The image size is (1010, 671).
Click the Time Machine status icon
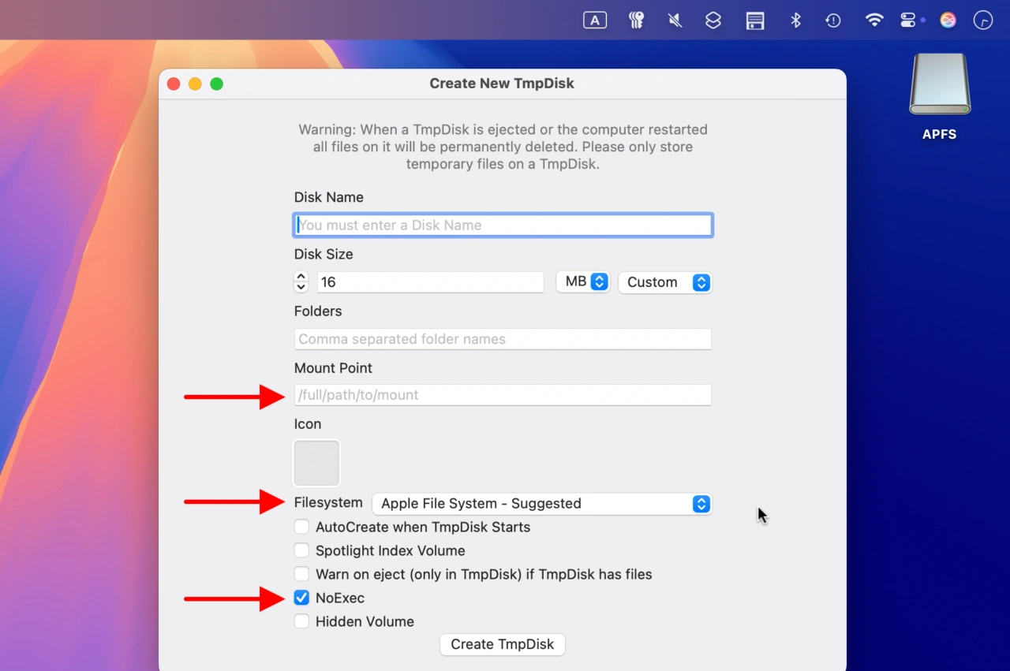[x=833, y=21]
